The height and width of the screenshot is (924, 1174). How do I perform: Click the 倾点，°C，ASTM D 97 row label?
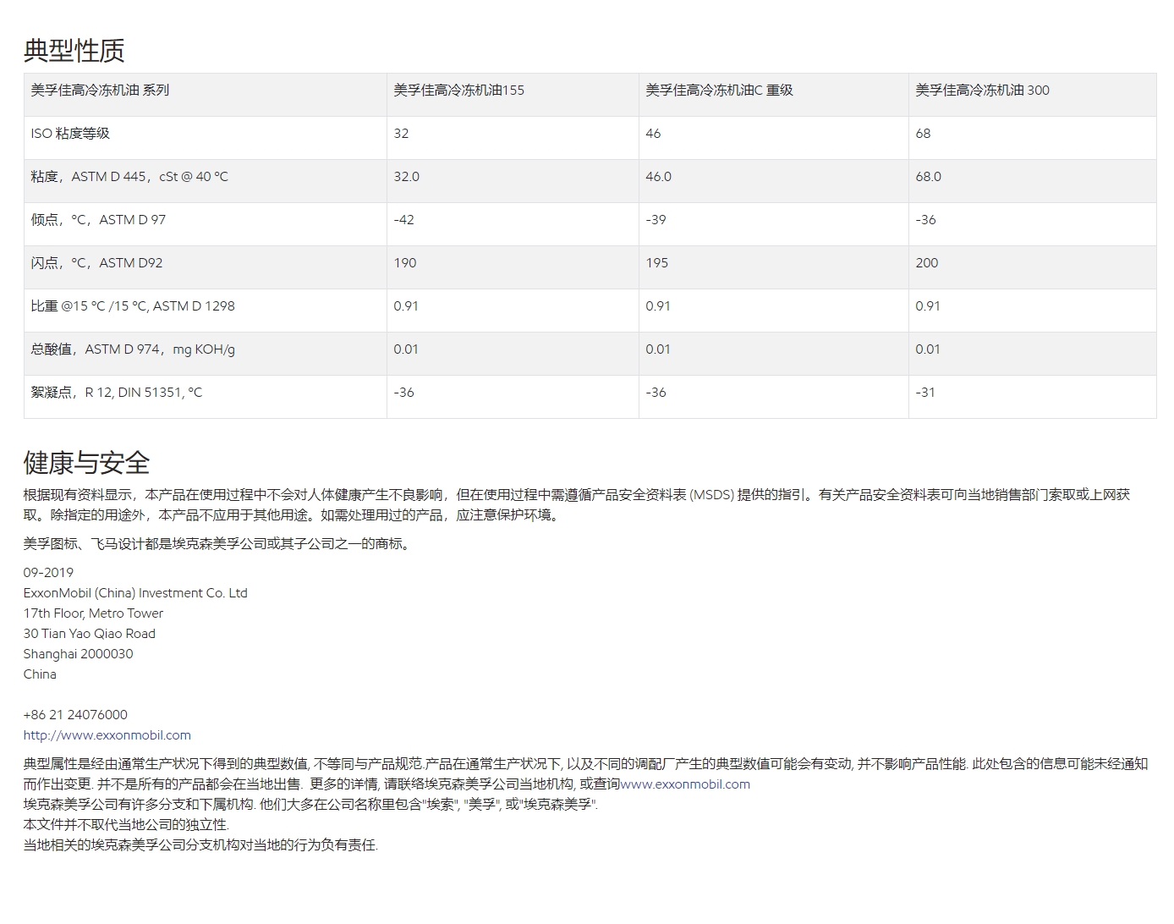click(98, 220)
